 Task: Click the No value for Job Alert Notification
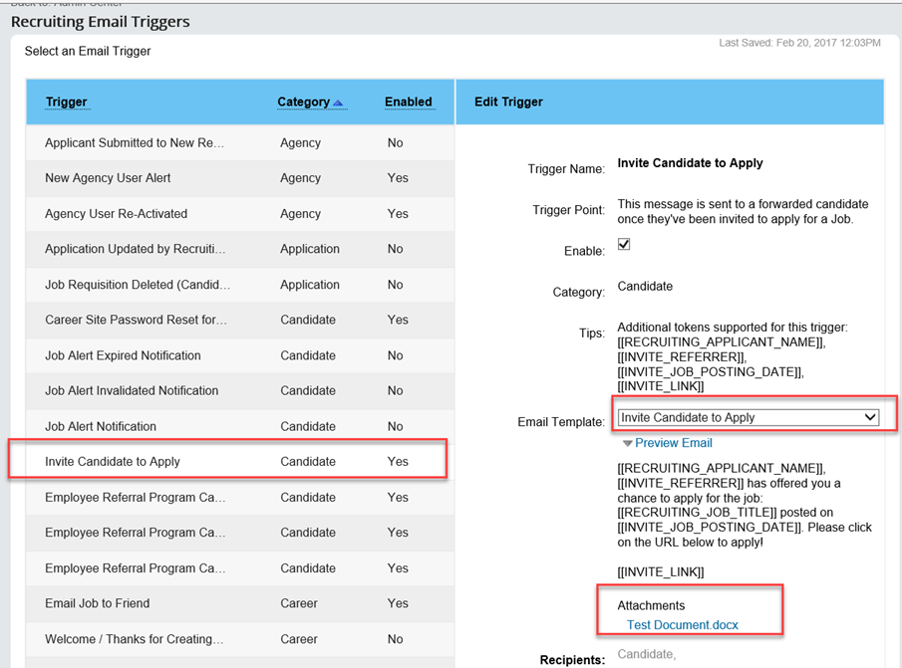(396, 426)
